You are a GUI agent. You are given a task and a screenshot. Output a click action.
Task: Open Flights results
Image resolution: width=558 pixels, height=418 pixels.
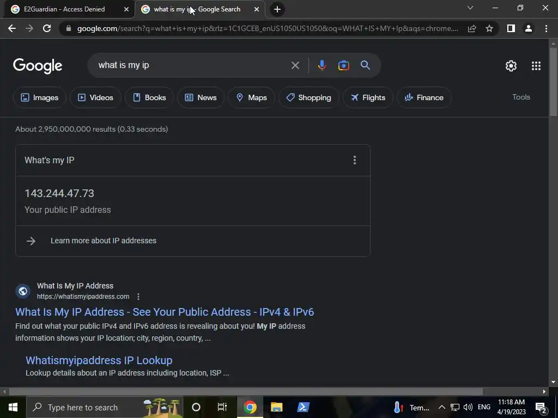[x=368, y=97]
